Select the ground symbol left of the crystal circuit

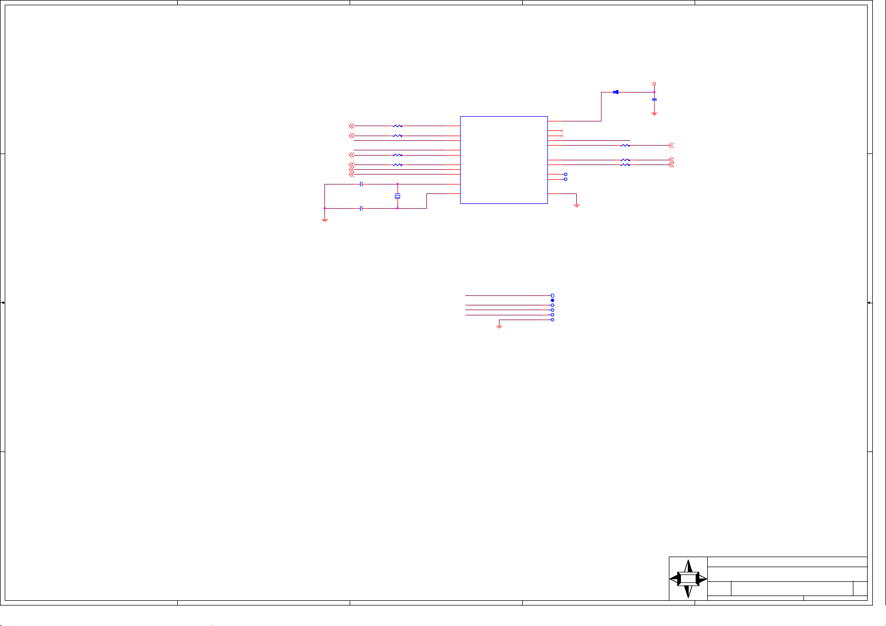(325, 220)
